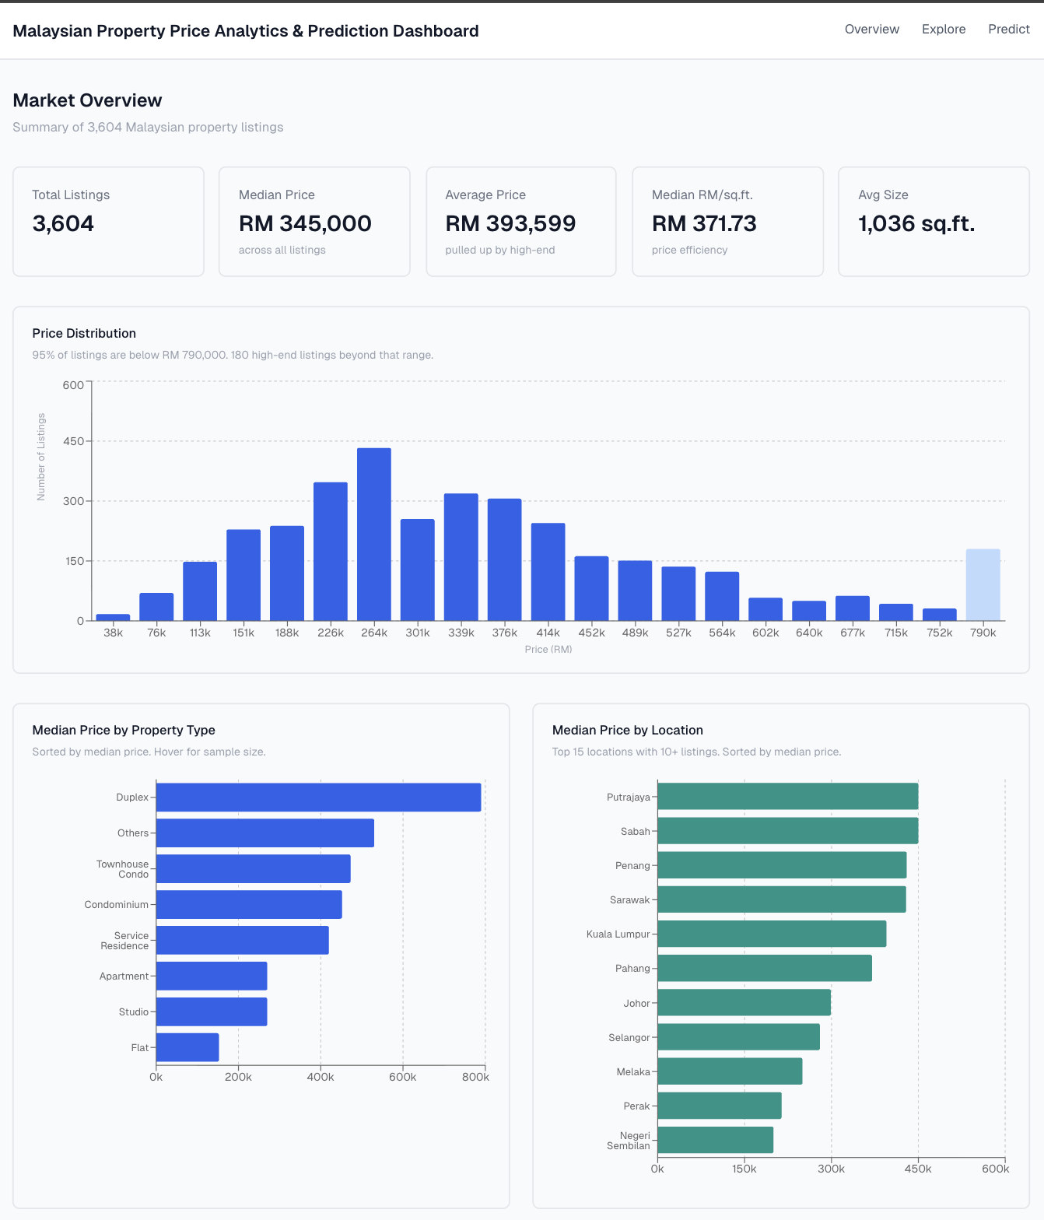
Task: Click the Service Residence bar
Action: pyautogui.click(x=243, y=941)
